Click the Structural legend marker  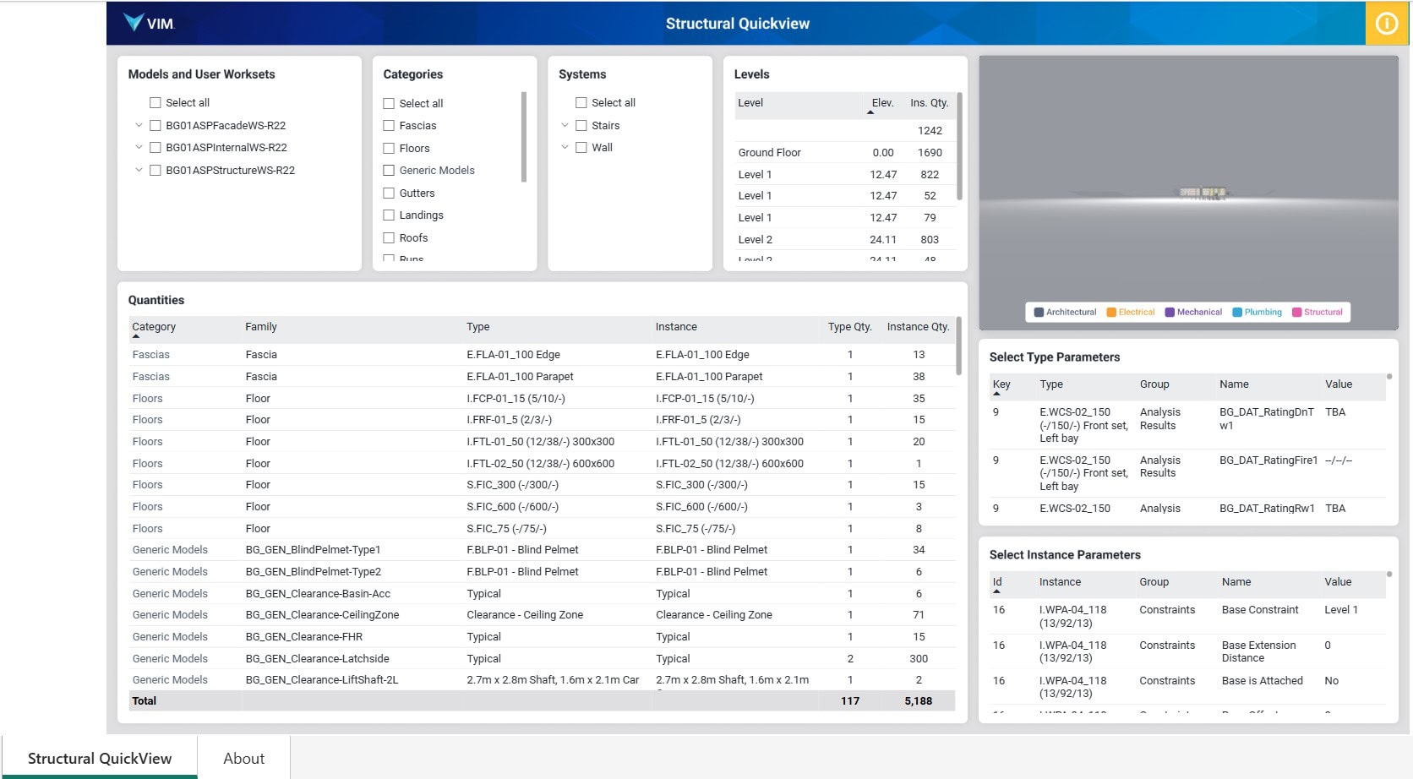pyautogui.click(x=1296, y=313)
